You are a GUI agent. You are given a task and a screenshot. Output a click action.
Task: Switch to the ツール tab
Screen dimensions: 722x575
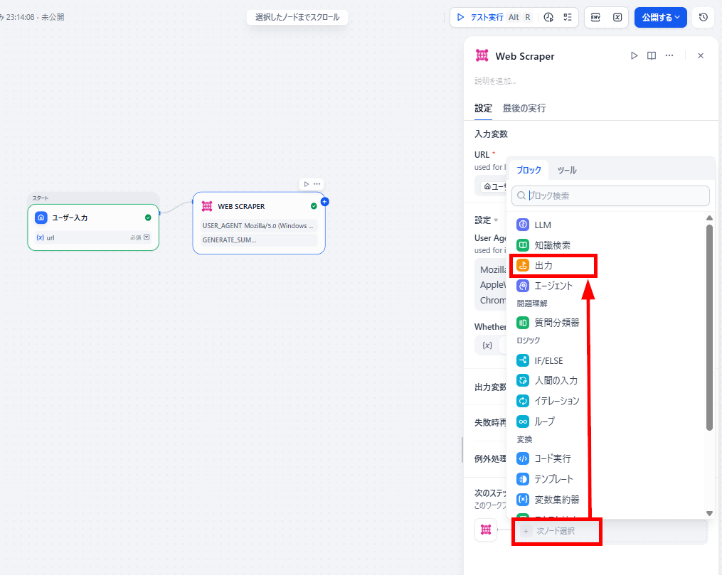coord(567,170)
